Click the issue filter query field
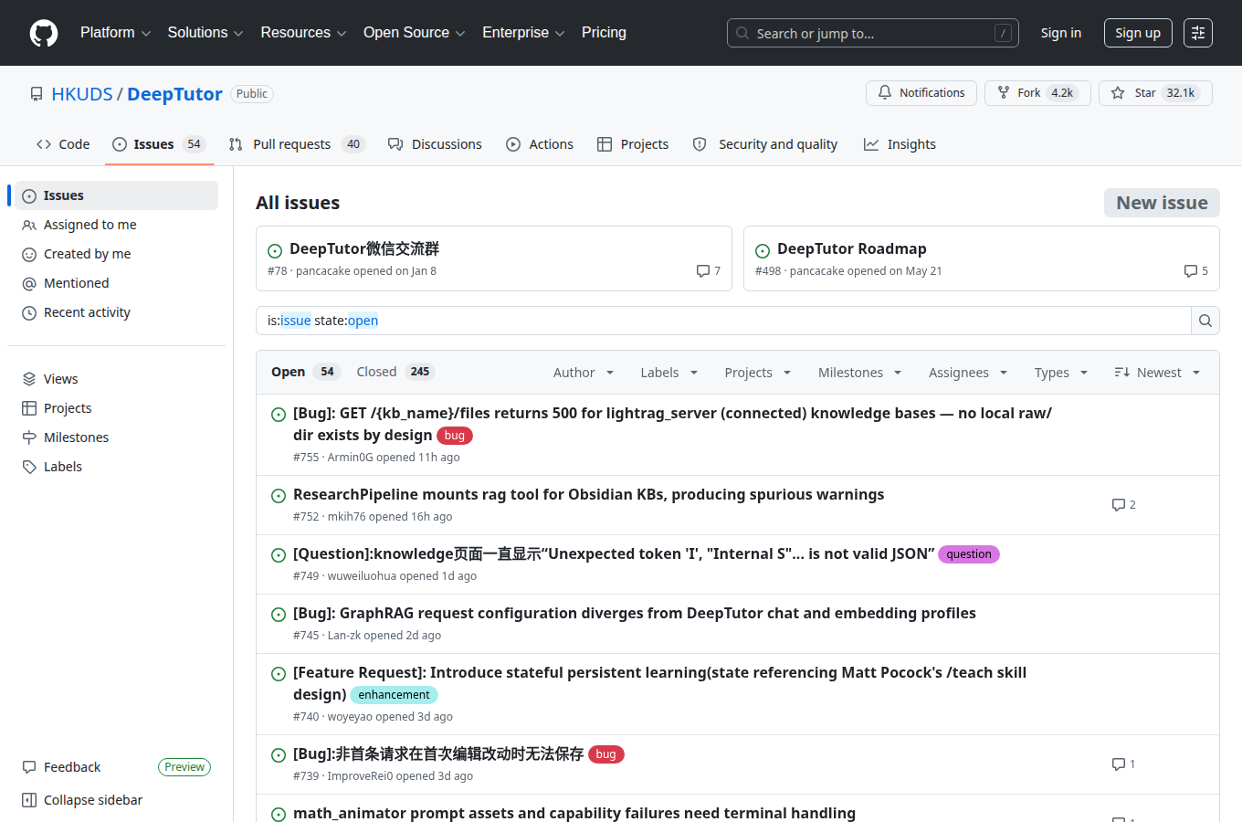The height and width of the screenshot is (822, 1242). pos(723,321)
